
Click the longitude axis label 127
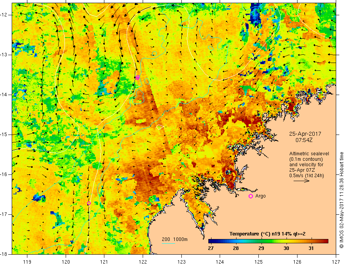pyautogui.click(x=336, y=262)
